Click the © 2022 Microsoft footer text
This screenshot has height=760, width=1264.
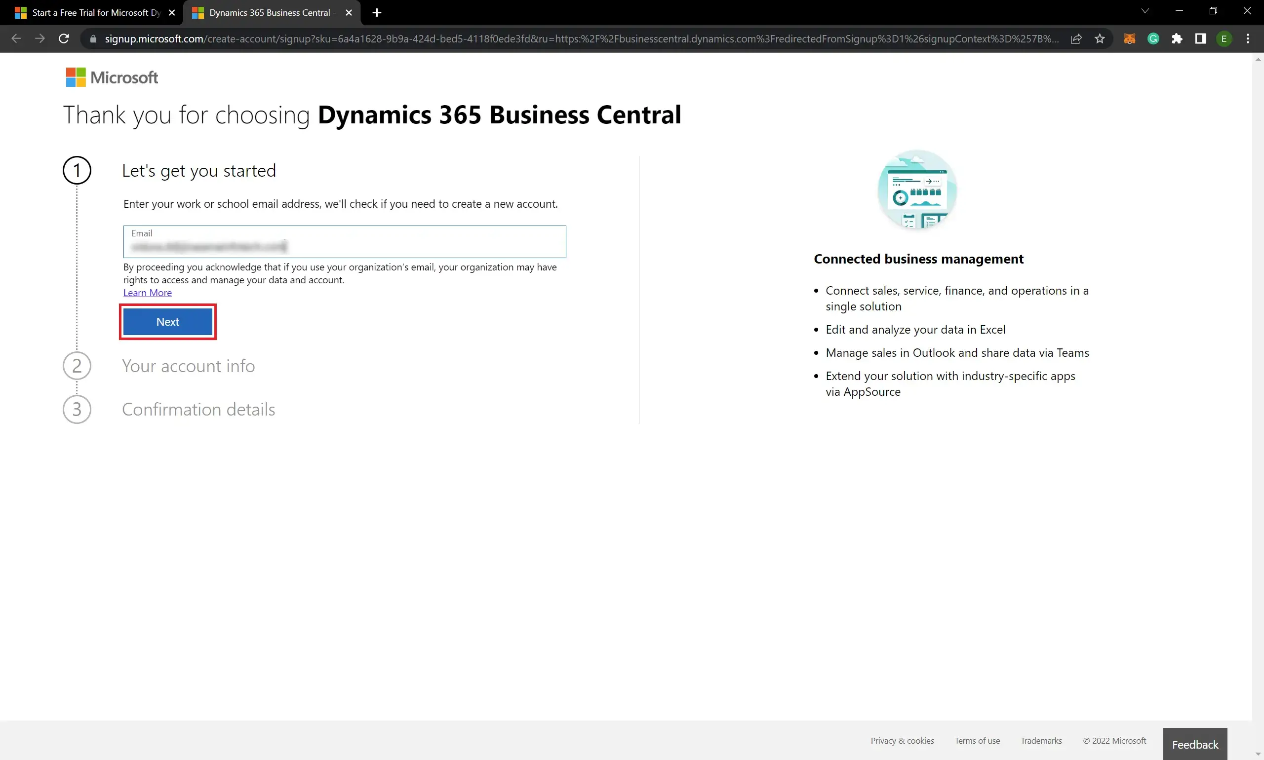coord(1114,741)
